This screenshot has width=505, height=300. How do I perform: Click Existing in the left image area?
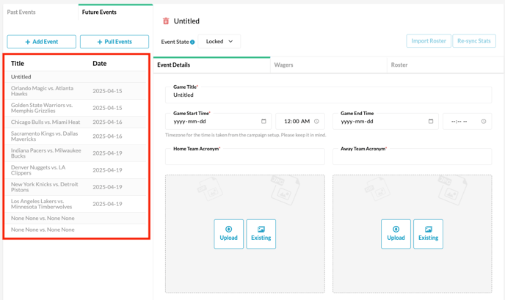[x=261, y=234]
